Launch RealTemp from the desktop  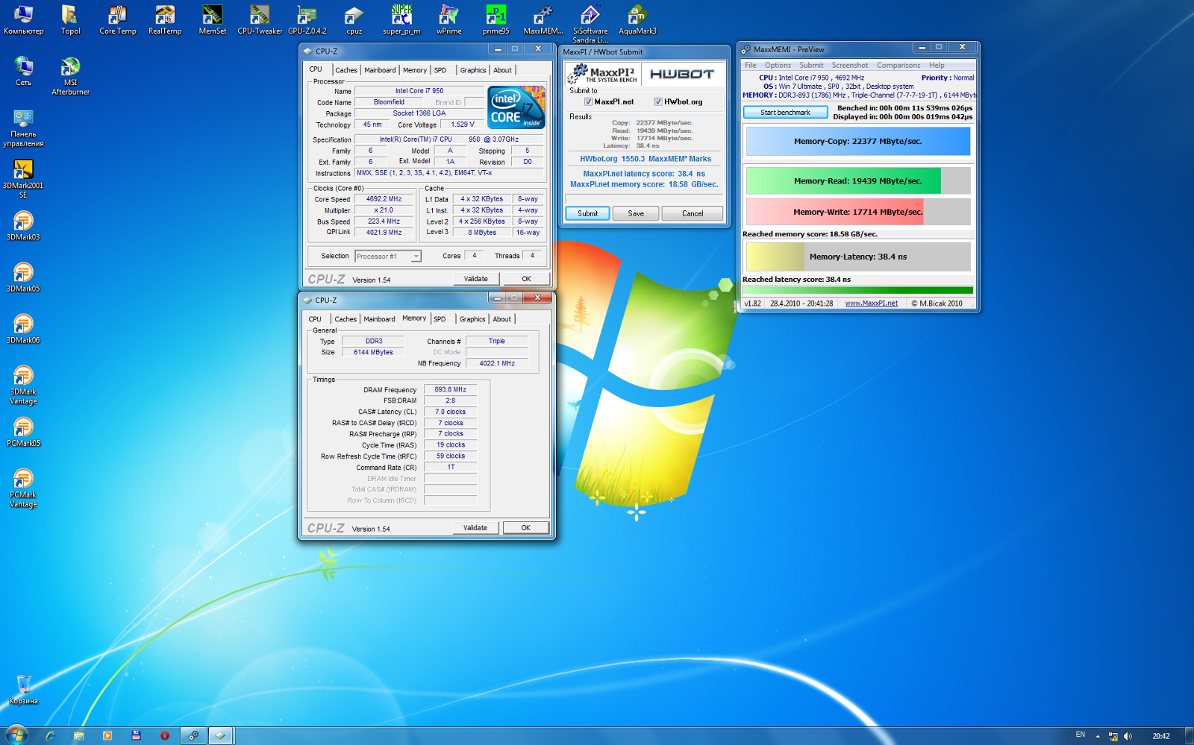[165, 20]
